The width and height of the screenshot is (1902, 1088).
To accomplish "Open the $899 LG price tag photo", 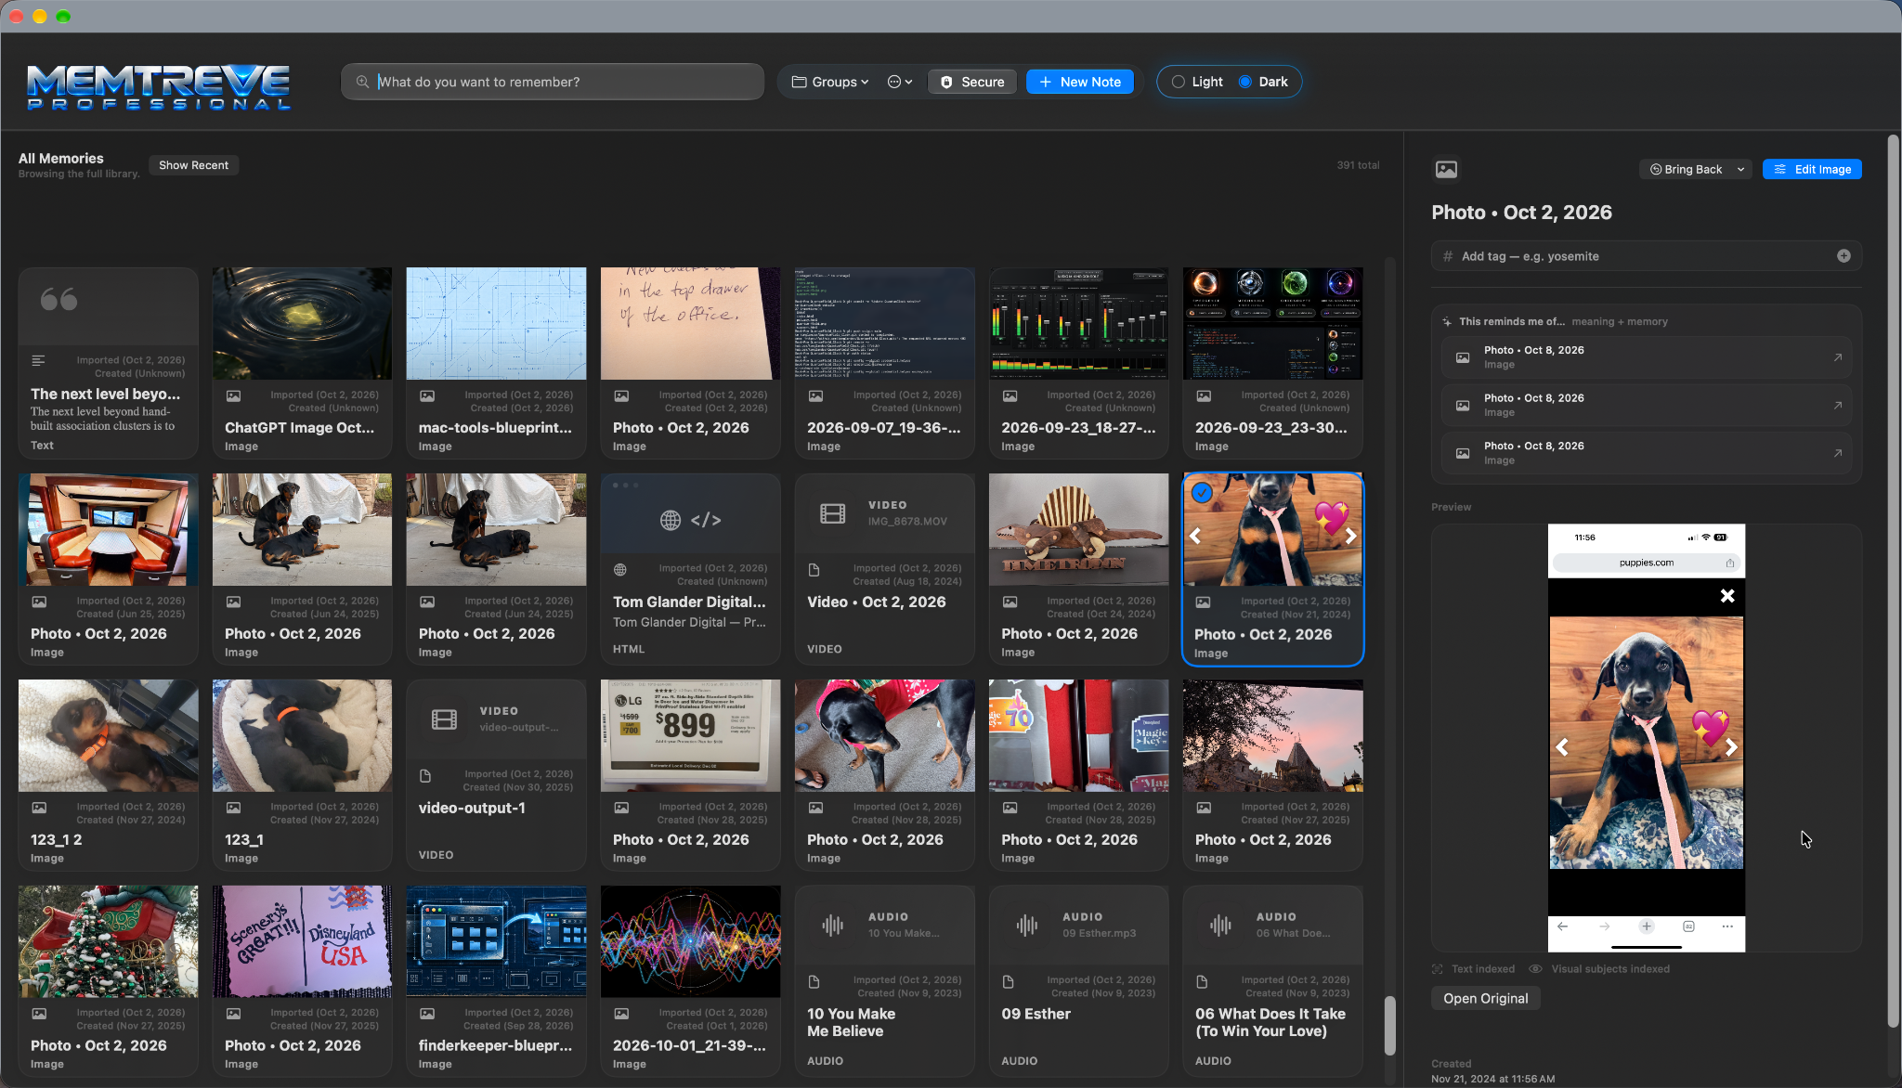I will [x=690, y=775].
